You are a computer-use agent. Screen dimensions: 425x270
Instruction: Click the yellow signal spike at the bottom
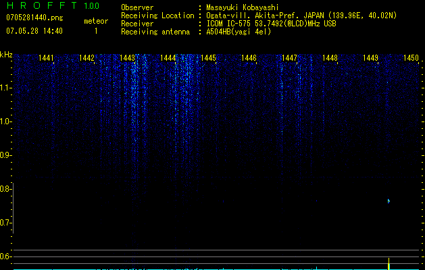(x=389, y=264)
